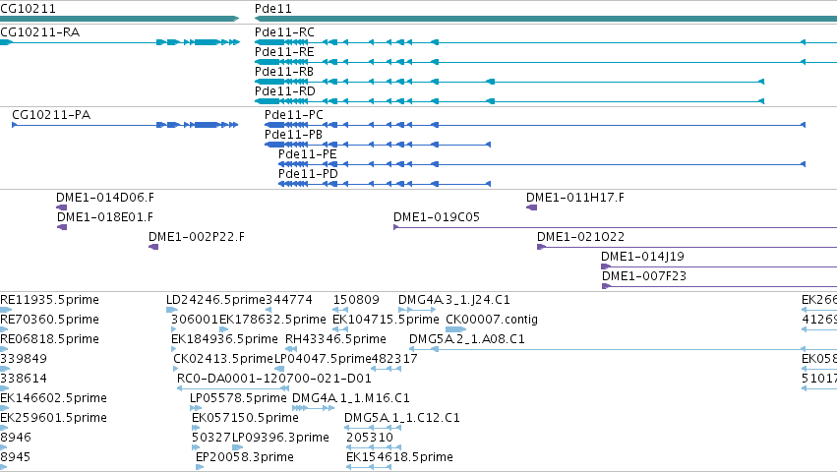
Task: Click the 306001 feature label
Action: 195,320
